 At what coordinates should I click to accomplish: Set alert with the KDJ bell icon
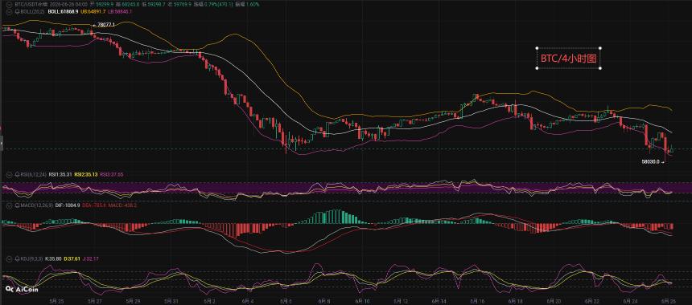(17, 258)
